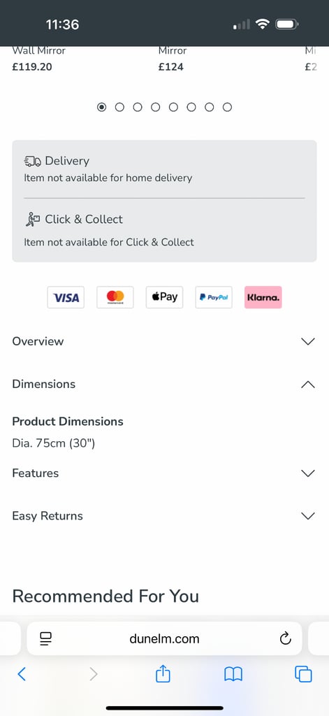The image size is (329, 716).
Task: Tap the Visa payment logo
Action: click(x=66, y=297)
